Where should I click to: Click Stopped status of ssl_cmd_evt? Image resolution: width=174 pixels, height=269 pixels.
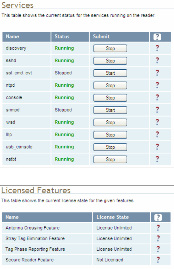(x=63, y=73)
